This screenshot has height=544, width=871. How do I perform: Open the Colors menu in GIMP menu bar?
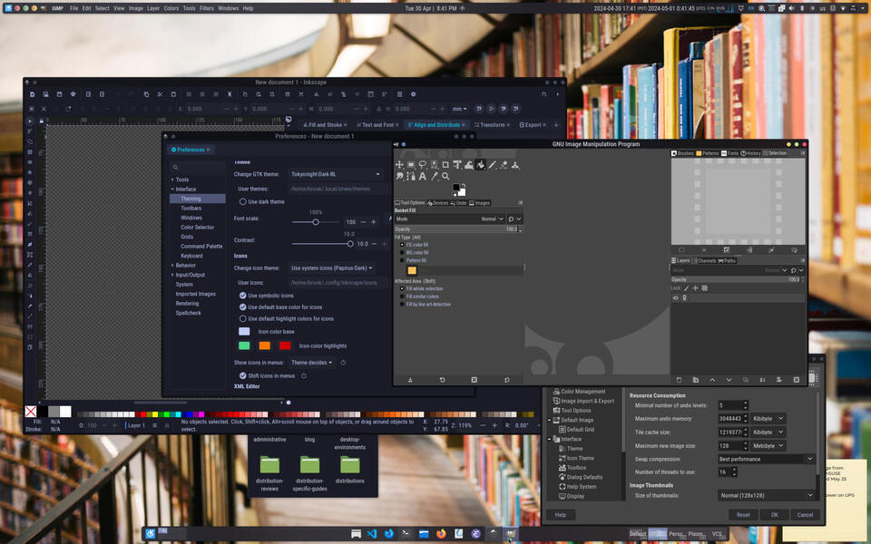click(x=171, y=8)
